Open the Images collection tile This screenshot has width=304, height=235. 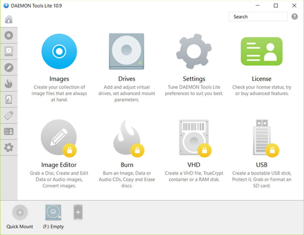(59, 51)
